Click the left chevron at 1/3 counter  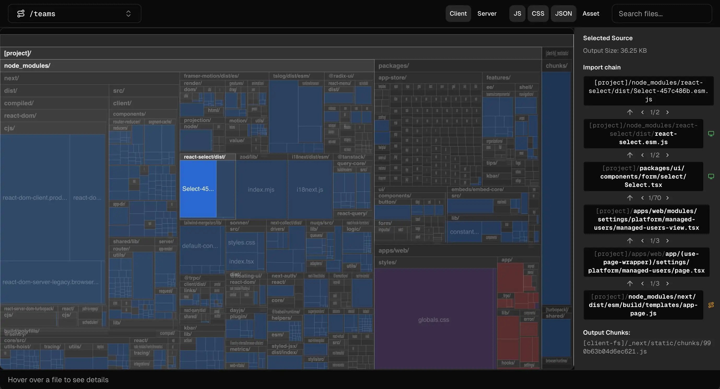642,241
